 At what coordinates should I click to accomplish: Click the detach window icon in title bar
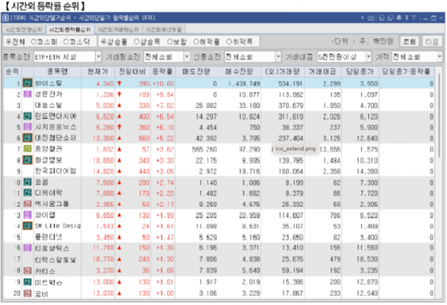(381, 18)
